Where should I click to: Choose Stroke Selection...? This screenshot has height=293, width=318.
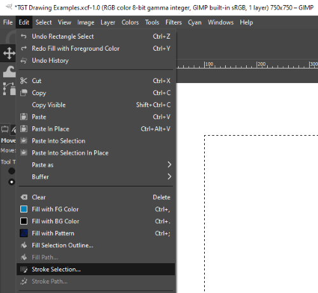[96, 270]
